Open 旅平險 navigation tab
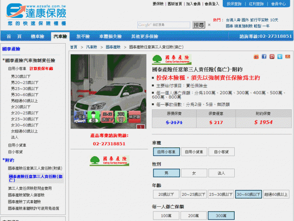The image size is (294, 221). click(83, 36)
